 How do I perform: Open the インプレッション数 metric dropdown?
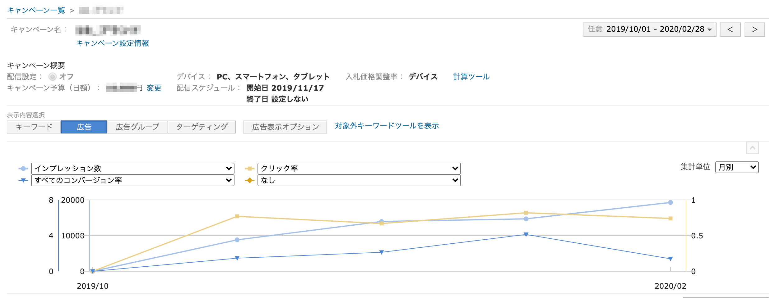point(133,169)
